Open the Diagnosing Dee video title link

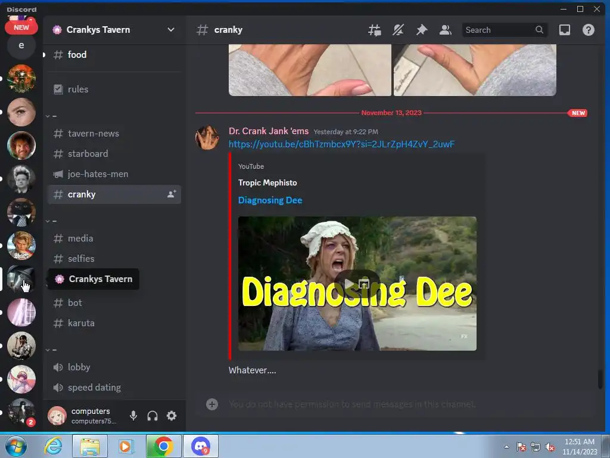click(x=270, y=200)
